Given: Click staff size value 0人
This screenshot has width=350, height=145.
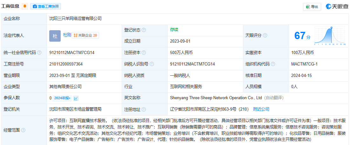Looking at the screenshot, I should [x=294, y=87].
